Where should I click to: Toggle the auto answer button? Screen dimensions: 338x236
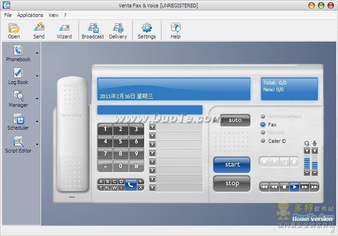click(235, 120)
